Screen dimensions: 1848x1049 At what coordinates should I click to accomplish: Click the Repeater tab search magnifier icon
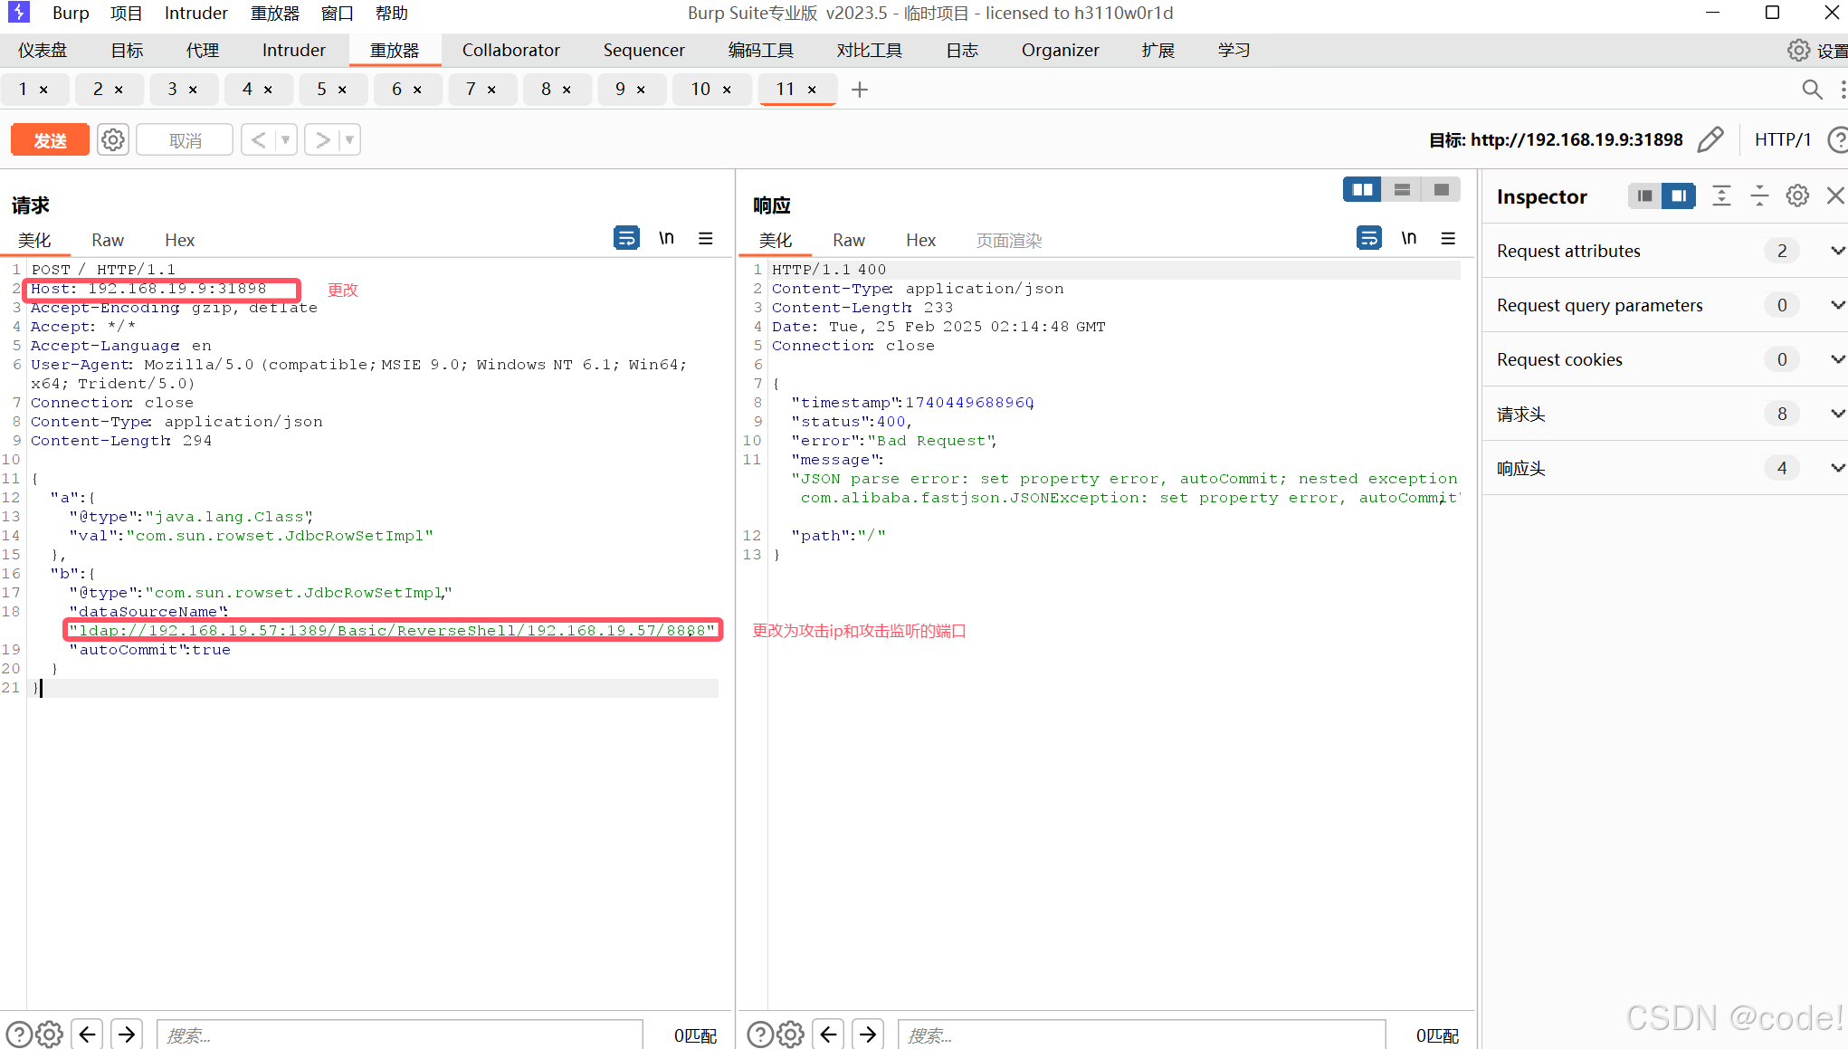[x=1812, y=90]
